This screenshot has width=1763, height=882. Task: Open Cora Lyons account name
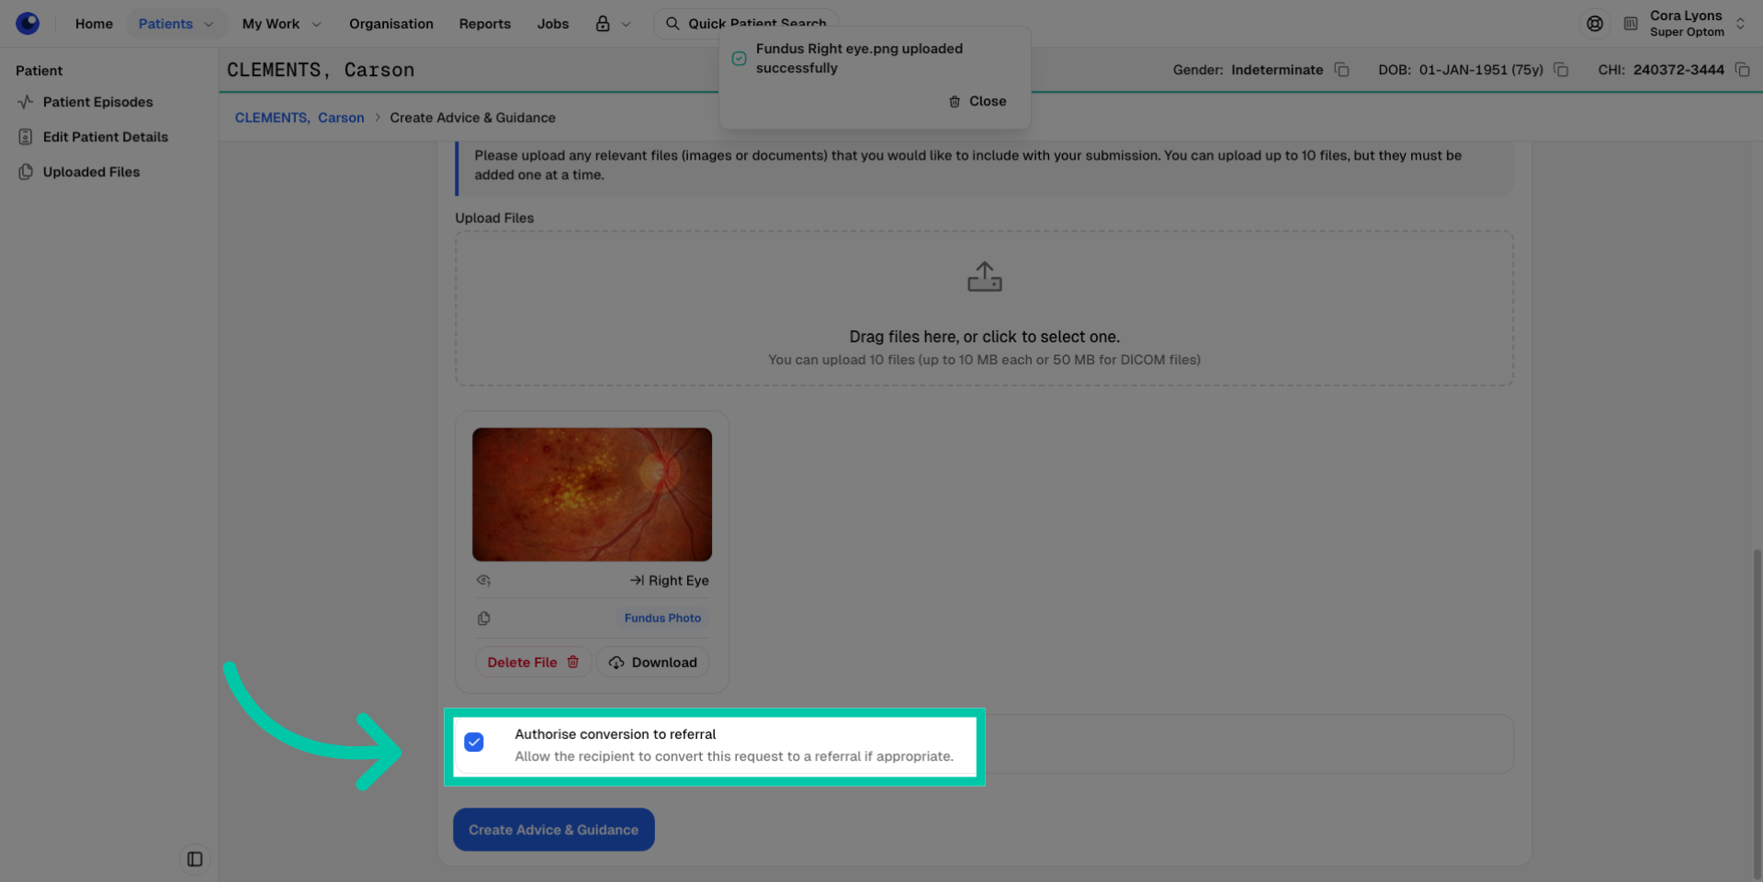tap(1686, 16)
